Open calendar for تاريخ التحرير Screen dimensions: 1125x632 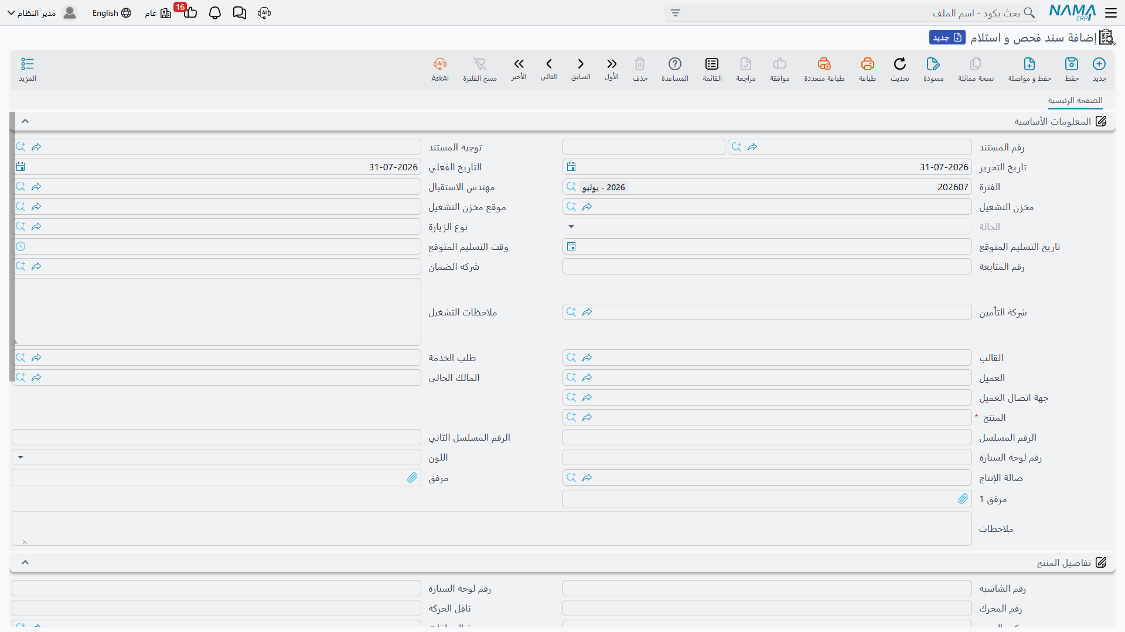click(571, 167)
